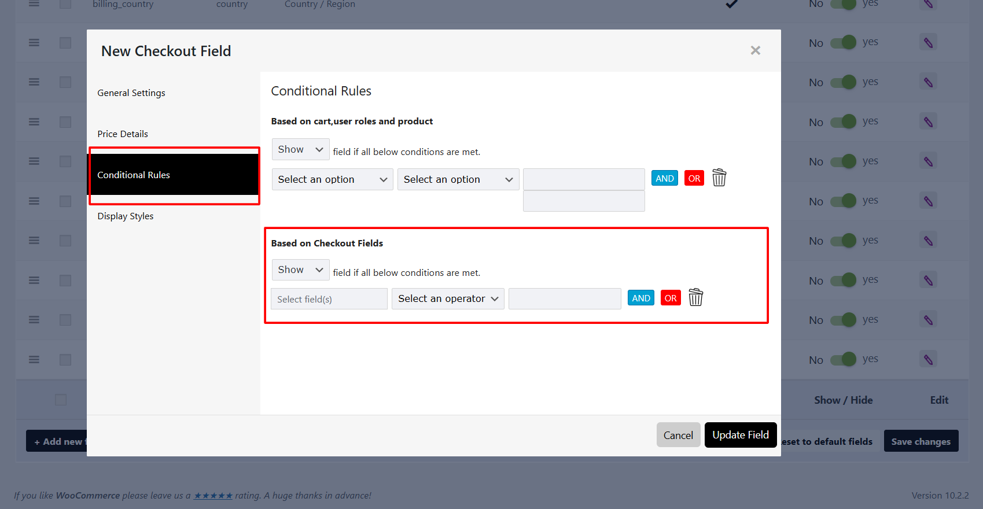Open the Display Styles tab
Viewport: 983px width, 509px height.
click(x=126, y=216)
